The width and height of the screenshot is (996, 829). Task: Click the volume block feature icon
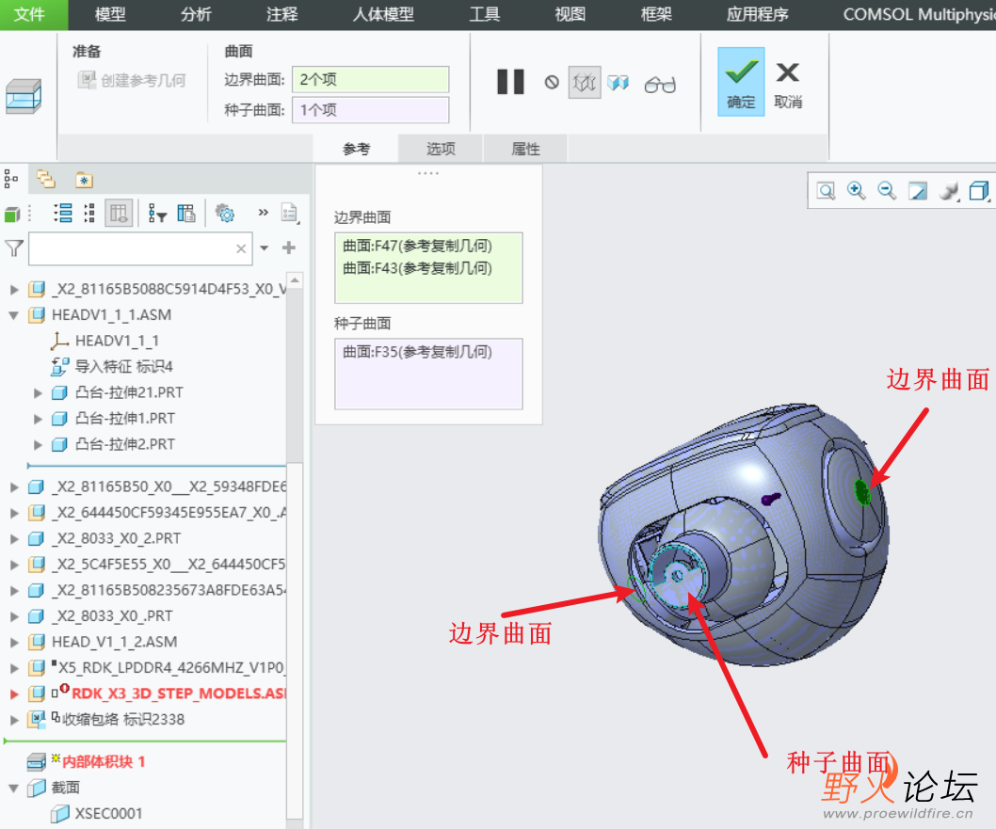[24, 97]
